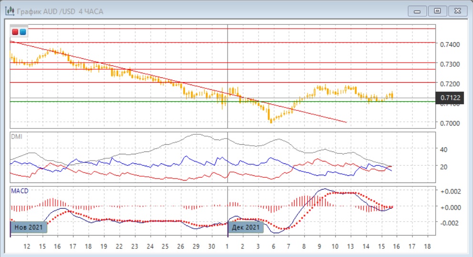
Task: Select the descending red trendline
Action: click(143, 74)
